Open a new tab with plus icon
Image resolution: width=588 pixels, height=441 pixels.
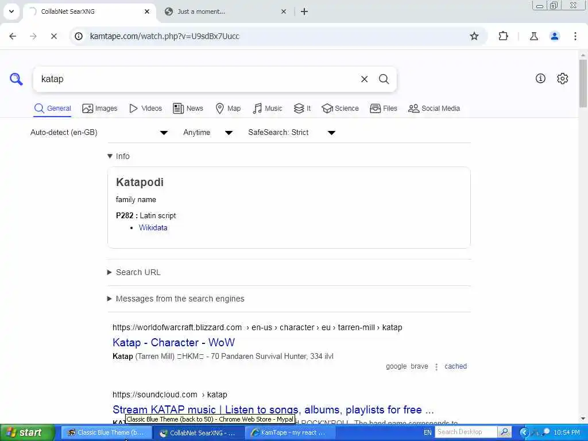tap(304, 11)
